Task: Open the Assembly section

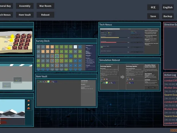Action: click(x=25, y=6)
